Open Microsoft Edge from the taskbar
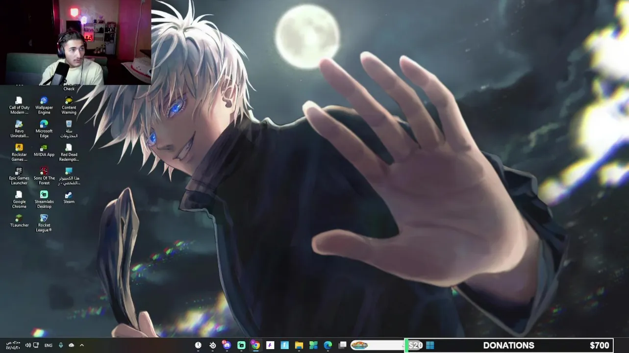Screen dimensions: 629x353 tap(328, 345)
